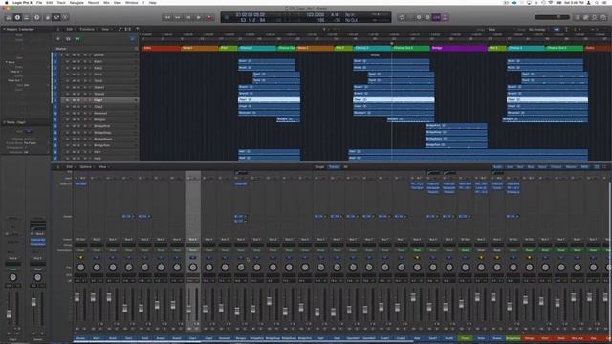Open the Editors scissors button
The width and height of the screenshot is (612, 344).
click(65, 17)
